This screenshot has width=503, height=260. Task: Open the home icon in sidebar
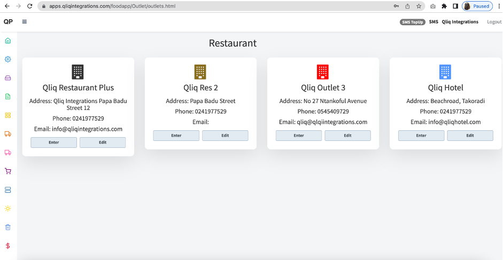(x=8, y=41)
